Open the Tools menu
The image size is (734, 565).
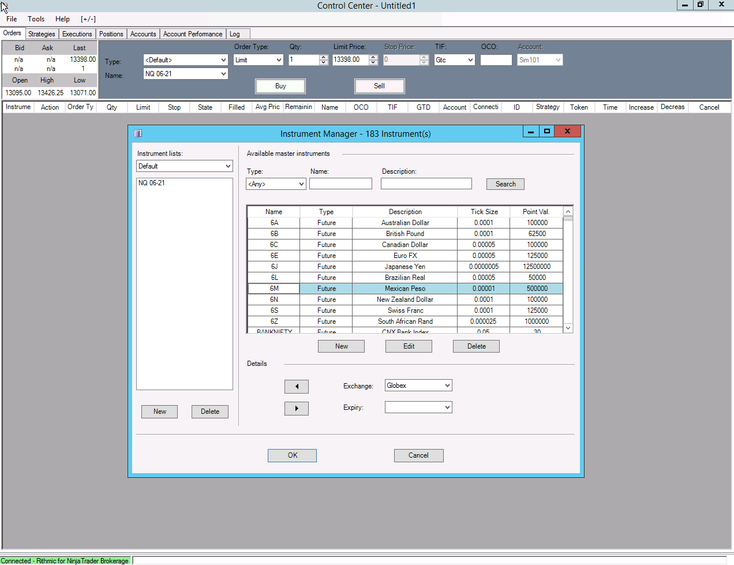coord(36,19)
